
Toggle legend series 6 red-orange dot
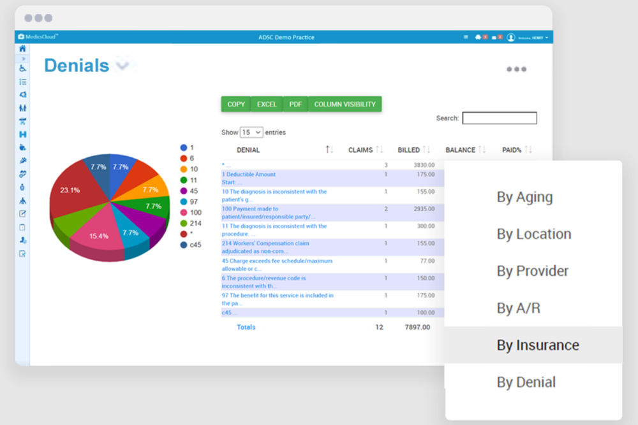184,159
